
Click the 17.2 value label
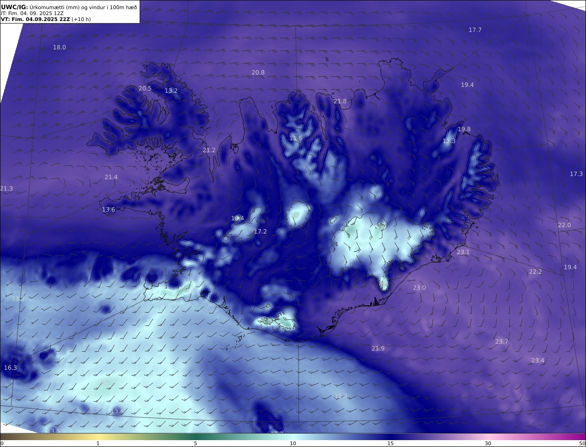260,231
